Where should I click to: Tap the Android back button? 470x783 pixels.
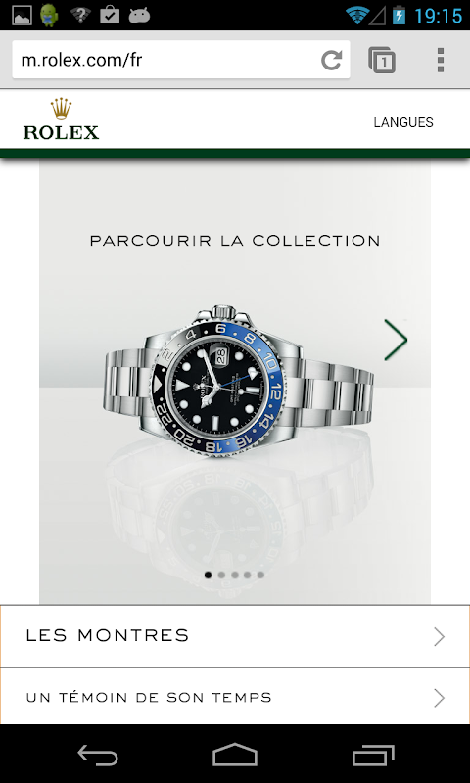coord(98,754)
